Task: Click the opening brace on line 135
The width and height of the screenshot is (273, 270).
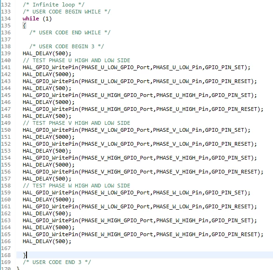Action: click(x=24, y=26)
